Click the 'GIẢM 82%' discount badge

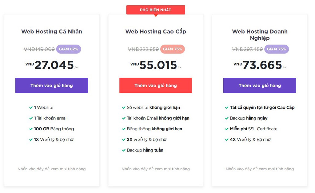pos(69,49)
